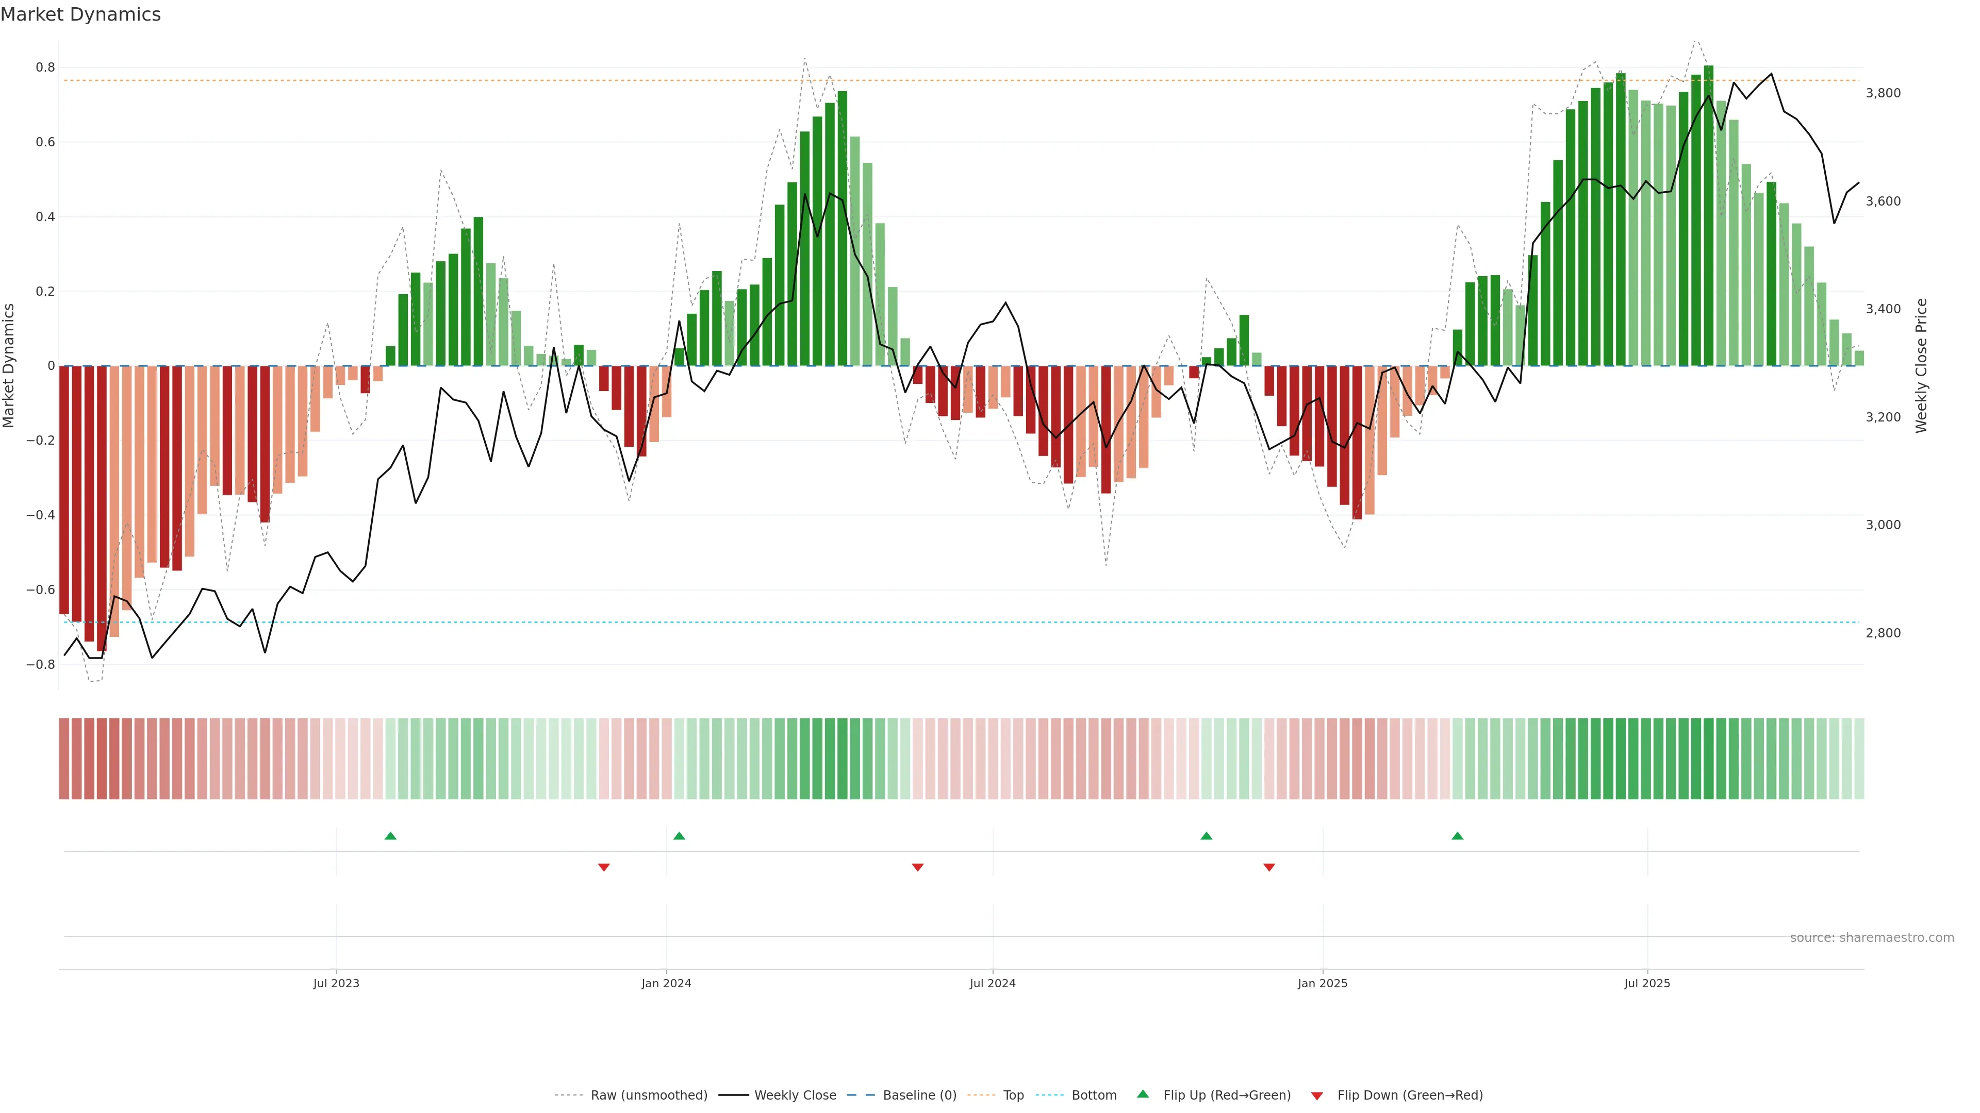Image resolution: width=1980 pixels, height=1113 pixels.
Task: Click the Flip Down (Green→Red) legend label
Action: click(1410, 1095)
